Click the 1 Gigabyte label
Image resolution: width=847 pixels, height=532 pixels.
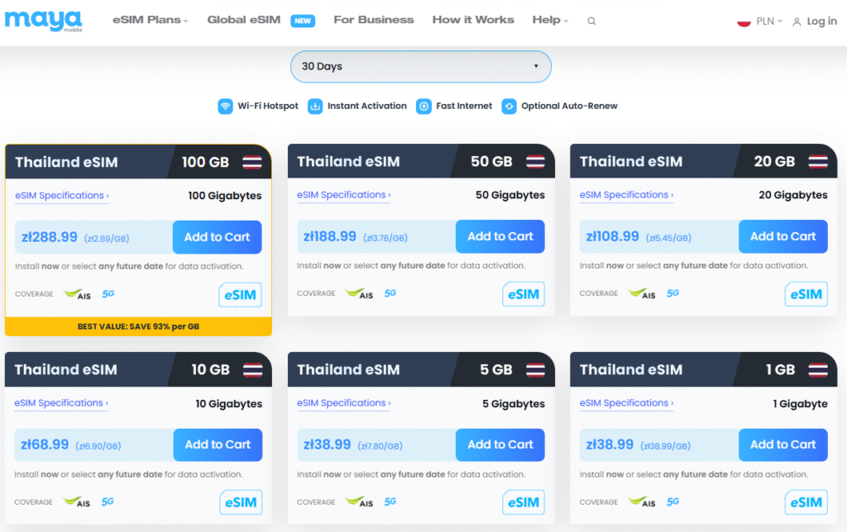pyautogui.click(x=800, y=404)
